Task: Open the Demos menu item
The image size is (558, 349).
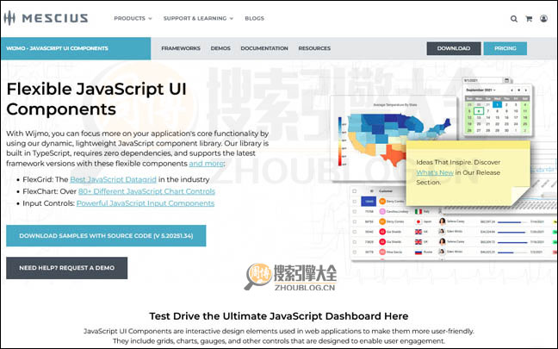Action: [x=220, y=48]
